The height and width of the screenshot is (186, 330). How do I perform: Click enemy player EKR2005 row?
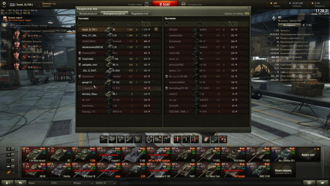pyautogui.click(x=207, y=29)
